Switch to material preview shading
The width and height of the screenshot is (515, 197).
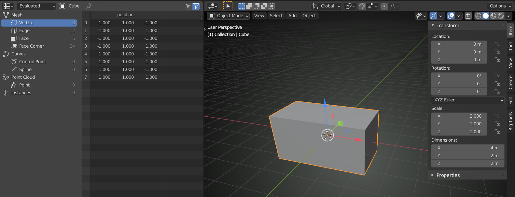pos(493,16)
